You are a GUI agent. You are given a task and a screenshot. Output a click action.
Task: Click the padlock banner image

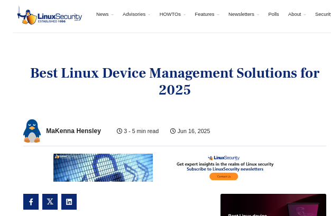point(103,168)
